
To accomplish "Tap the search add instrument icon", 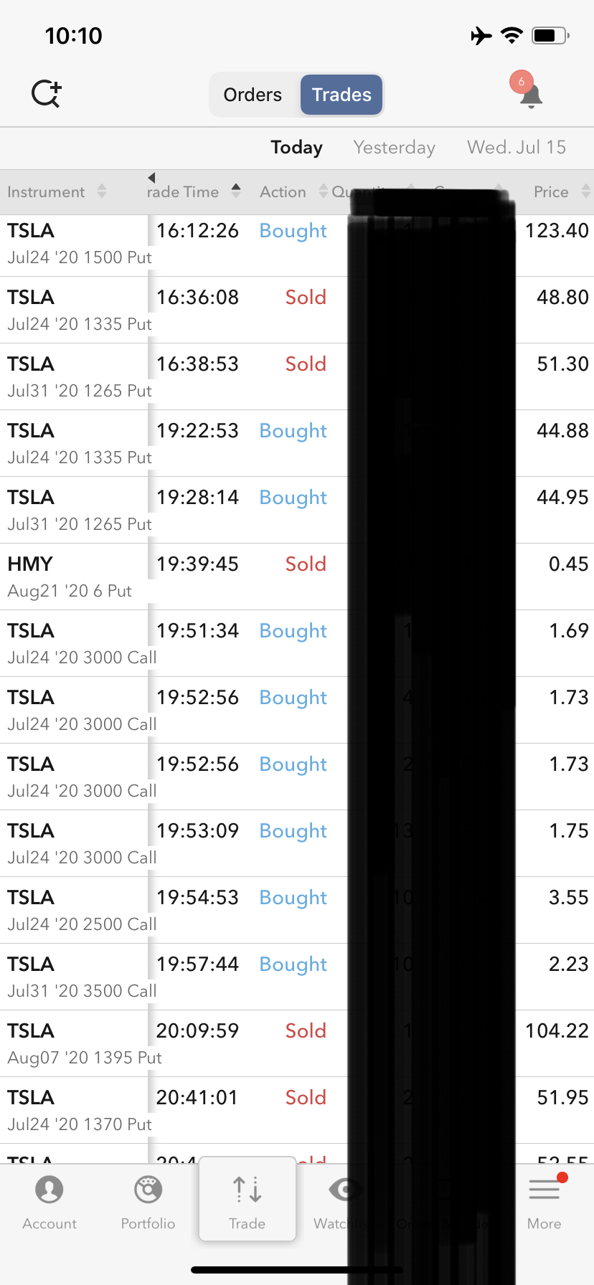I will [47, 94].
